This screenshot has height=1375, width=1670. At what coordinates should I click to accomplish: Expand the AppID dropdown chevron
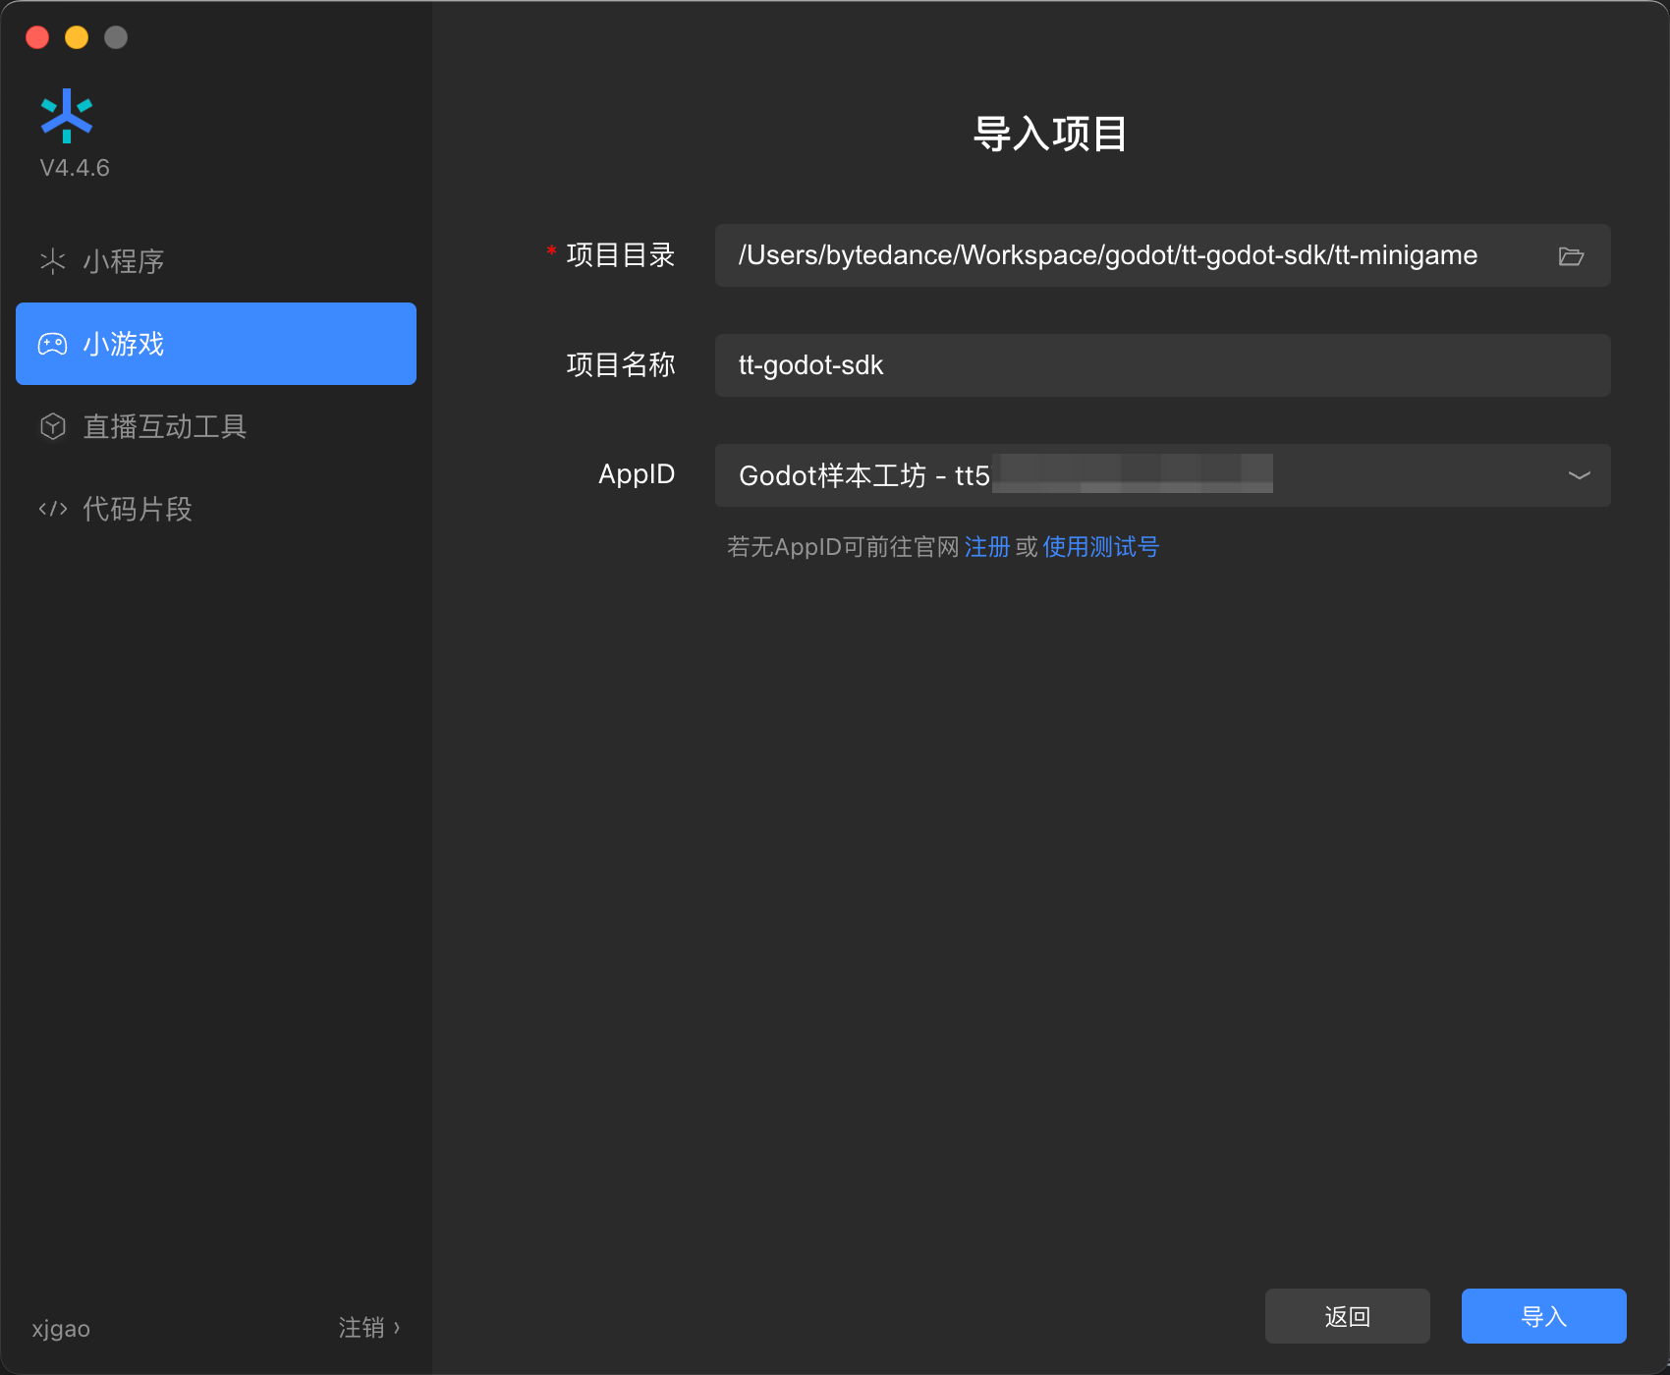tap(1579, 475)
